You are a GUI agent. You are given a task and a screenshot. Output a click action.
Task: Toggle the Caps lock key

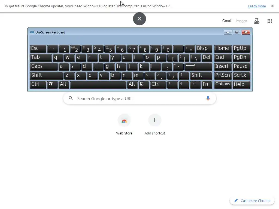[x=44, y=67]
